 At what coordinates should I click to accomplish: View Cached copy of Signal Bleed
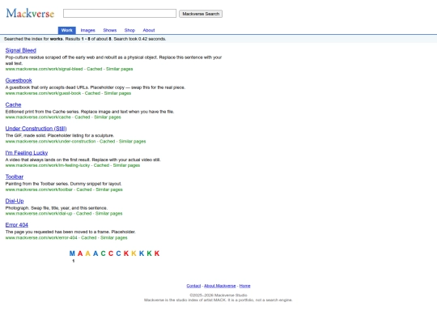pos(95,69)
